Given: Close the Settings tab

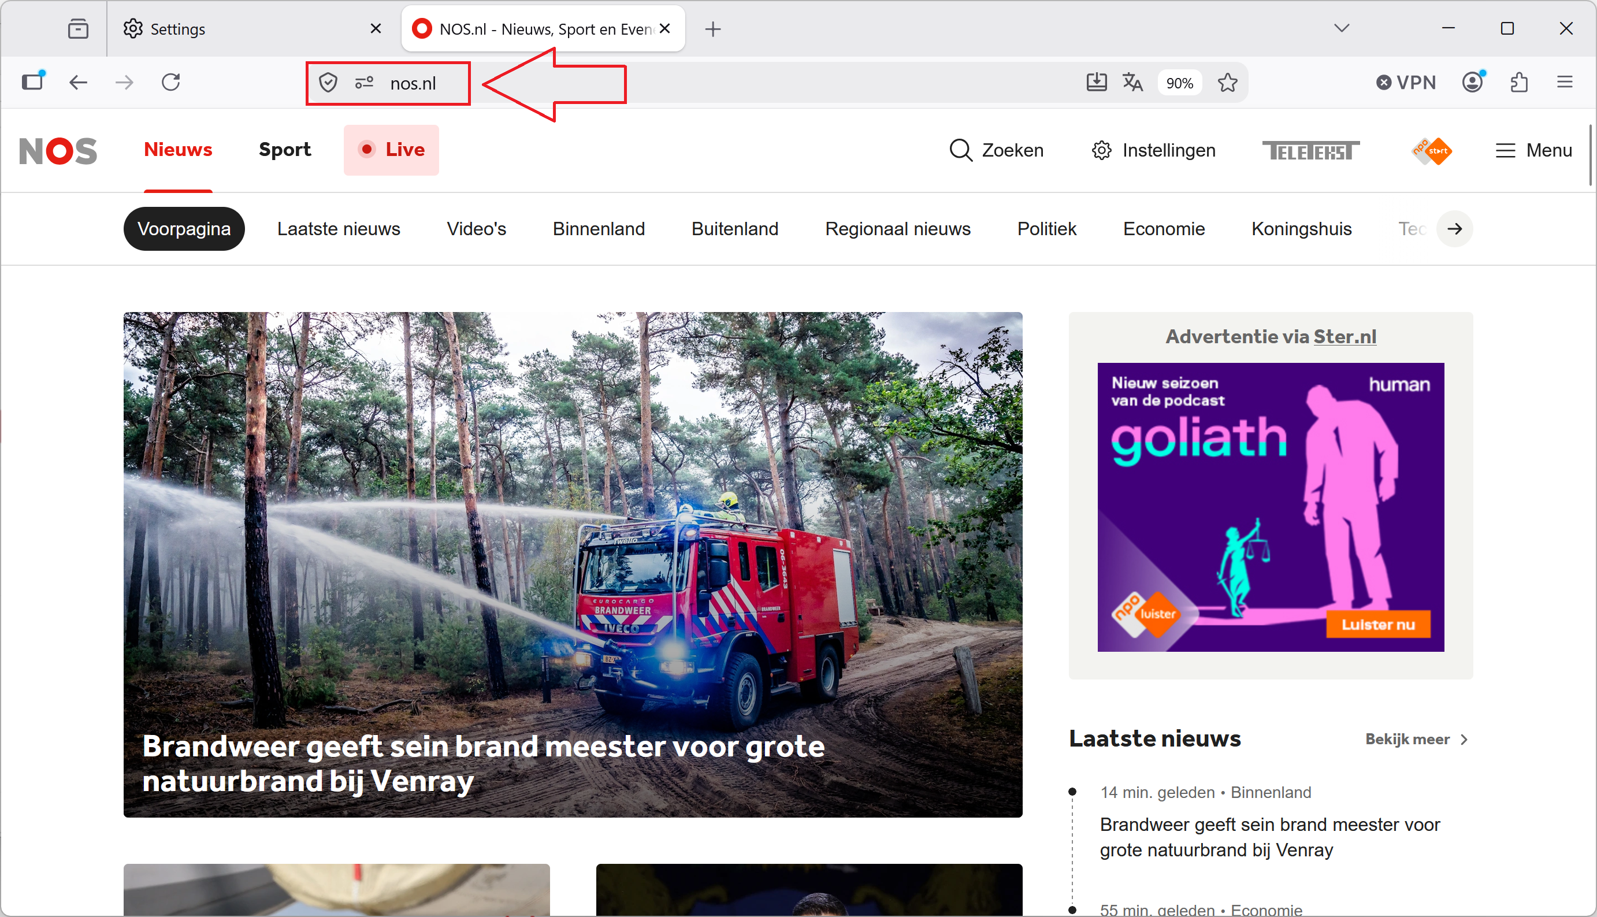Looking at the screenshot, I should pos(376,28).
